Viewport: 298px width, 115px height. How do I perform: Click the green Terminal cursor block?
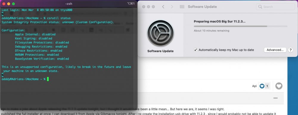coord(48,79)
